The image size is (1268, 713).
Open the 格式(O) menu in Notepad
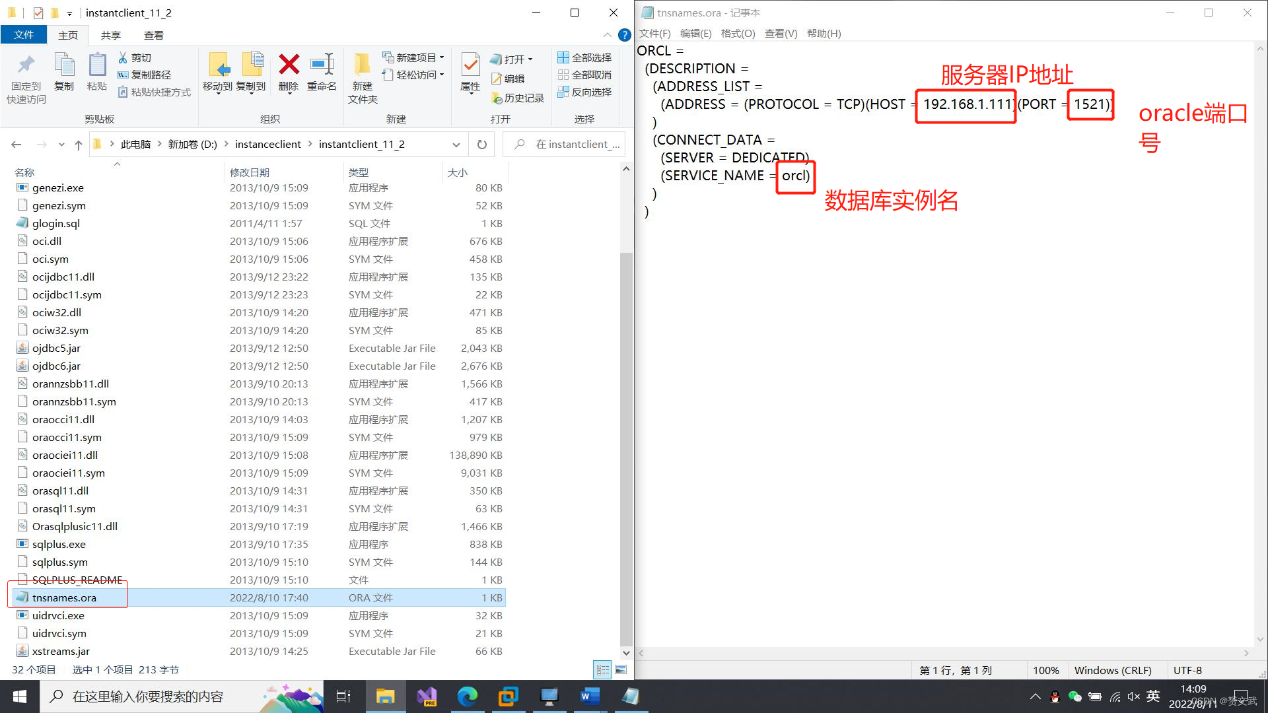point(738,33)
